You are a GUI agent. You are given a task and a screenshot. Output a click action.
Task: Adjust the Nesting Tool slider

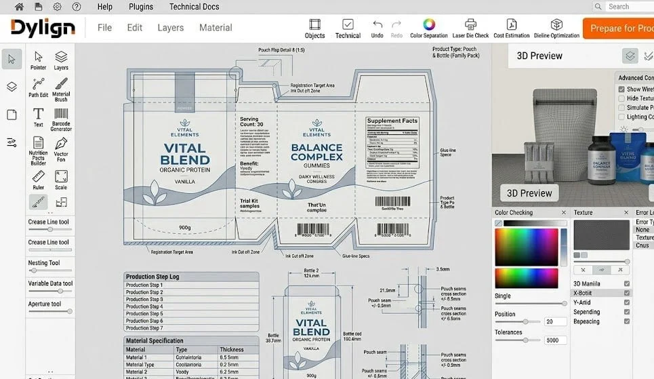click(50, 271)
